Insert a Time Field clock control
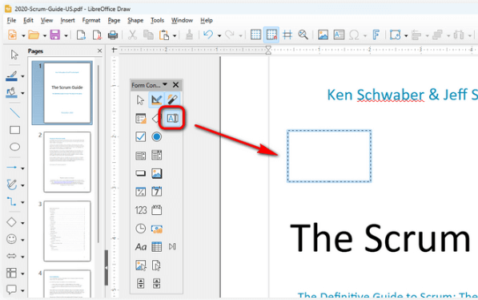Viewport: 478px width, 300px height. 141,229
